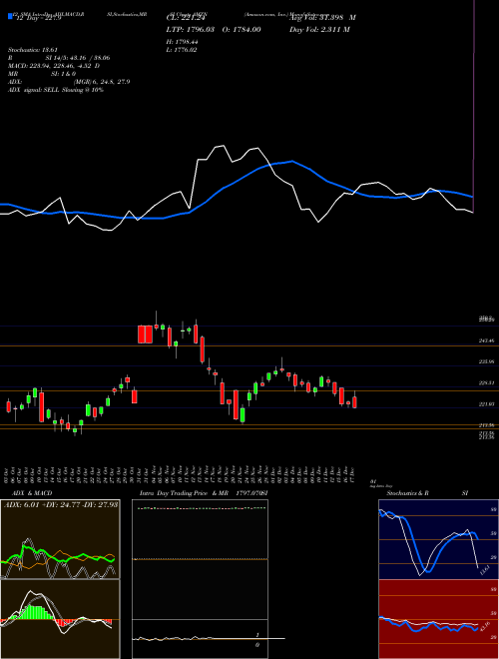Click the red RSI chart panel
The image size is (499, 659).
[x=438, y=619]
